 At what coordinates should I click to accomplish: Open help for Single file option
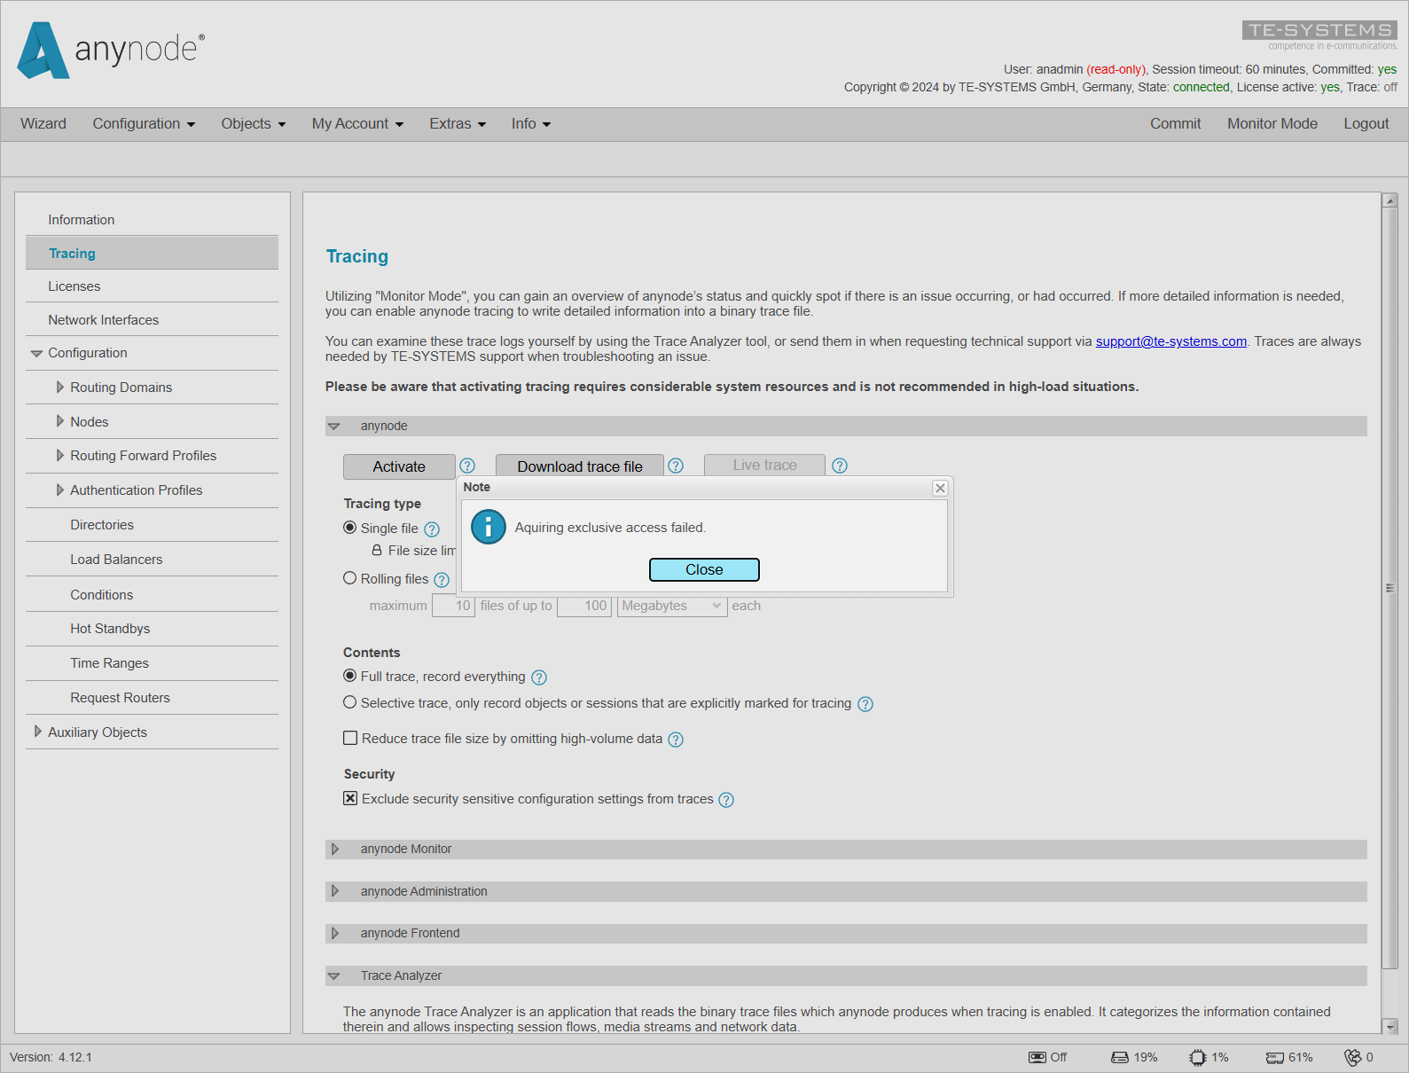point(432,529)
